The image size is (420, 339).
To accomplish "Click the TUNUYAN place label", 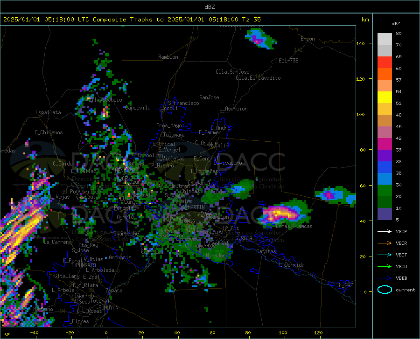I will pos(108,307).
